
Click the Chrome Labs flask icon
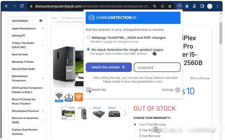[x=194, y=6]
